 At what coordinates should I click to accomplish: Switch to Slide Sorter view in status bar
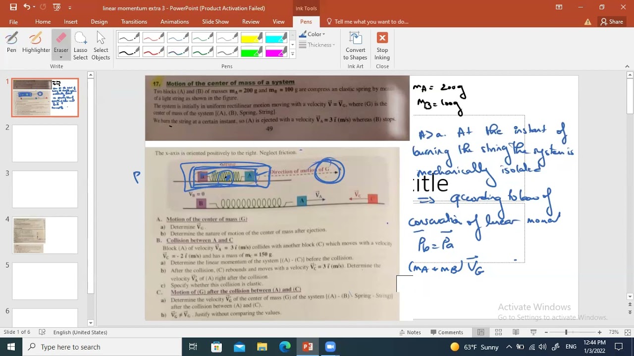point(498,332)
